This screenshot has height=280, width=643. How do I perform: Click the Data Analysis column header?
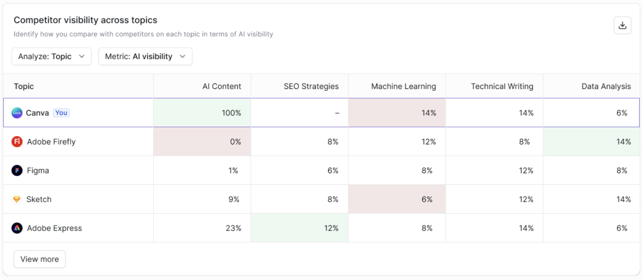point(606,86)
